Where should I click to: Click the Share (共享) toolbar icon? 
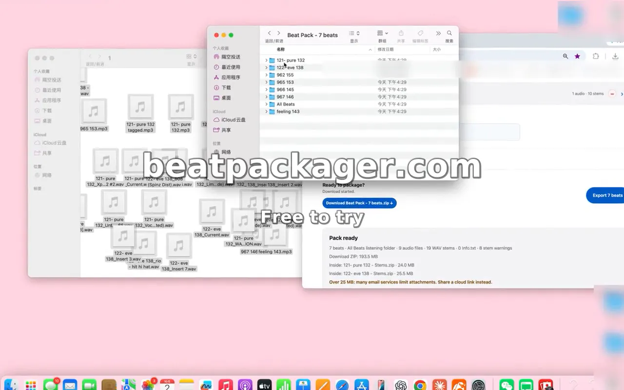pos(401,33)
